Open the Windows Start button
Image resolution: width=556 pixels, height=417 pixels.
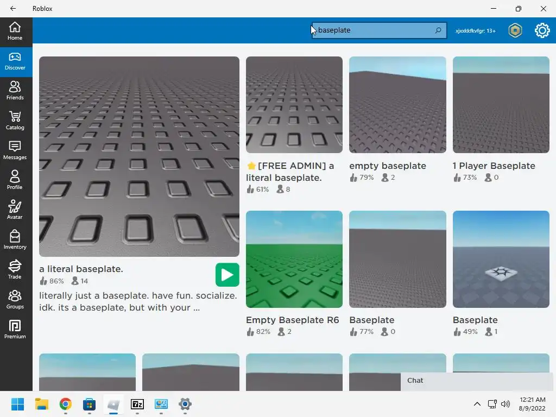(x=17, y=404)
